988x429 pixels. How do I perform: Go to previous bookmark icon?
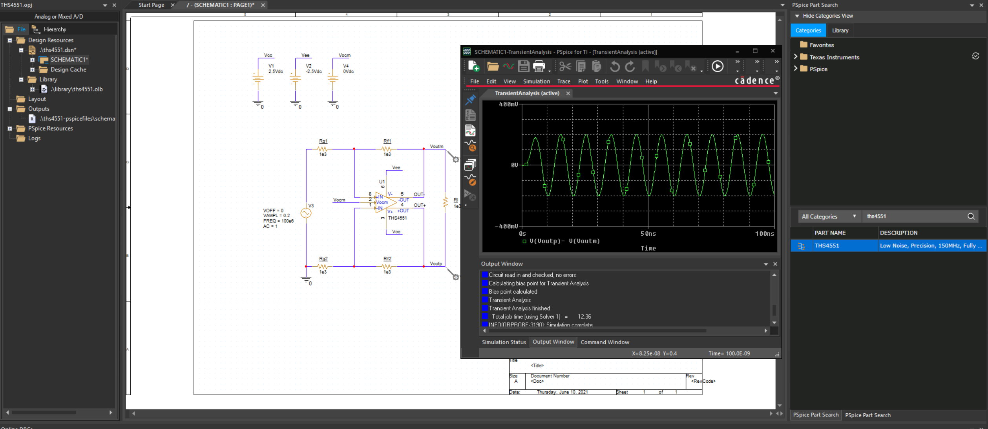point(676,67)
